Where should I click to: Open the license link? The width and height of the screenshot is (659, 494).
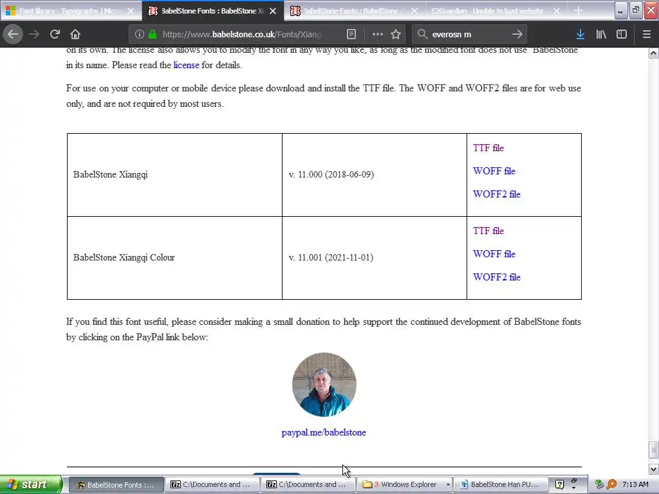[186, 65]
